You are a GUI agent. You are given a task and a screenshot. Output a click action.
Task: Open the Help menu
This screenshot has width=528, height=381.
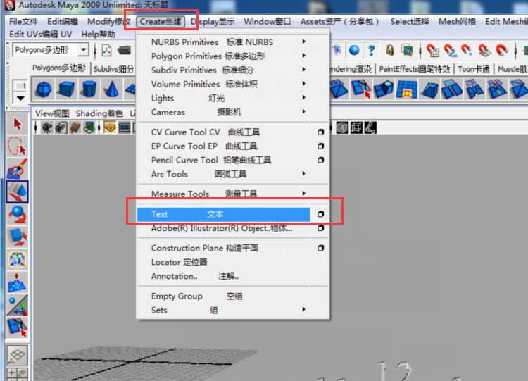pyautogui.click(x=99, y=34)
